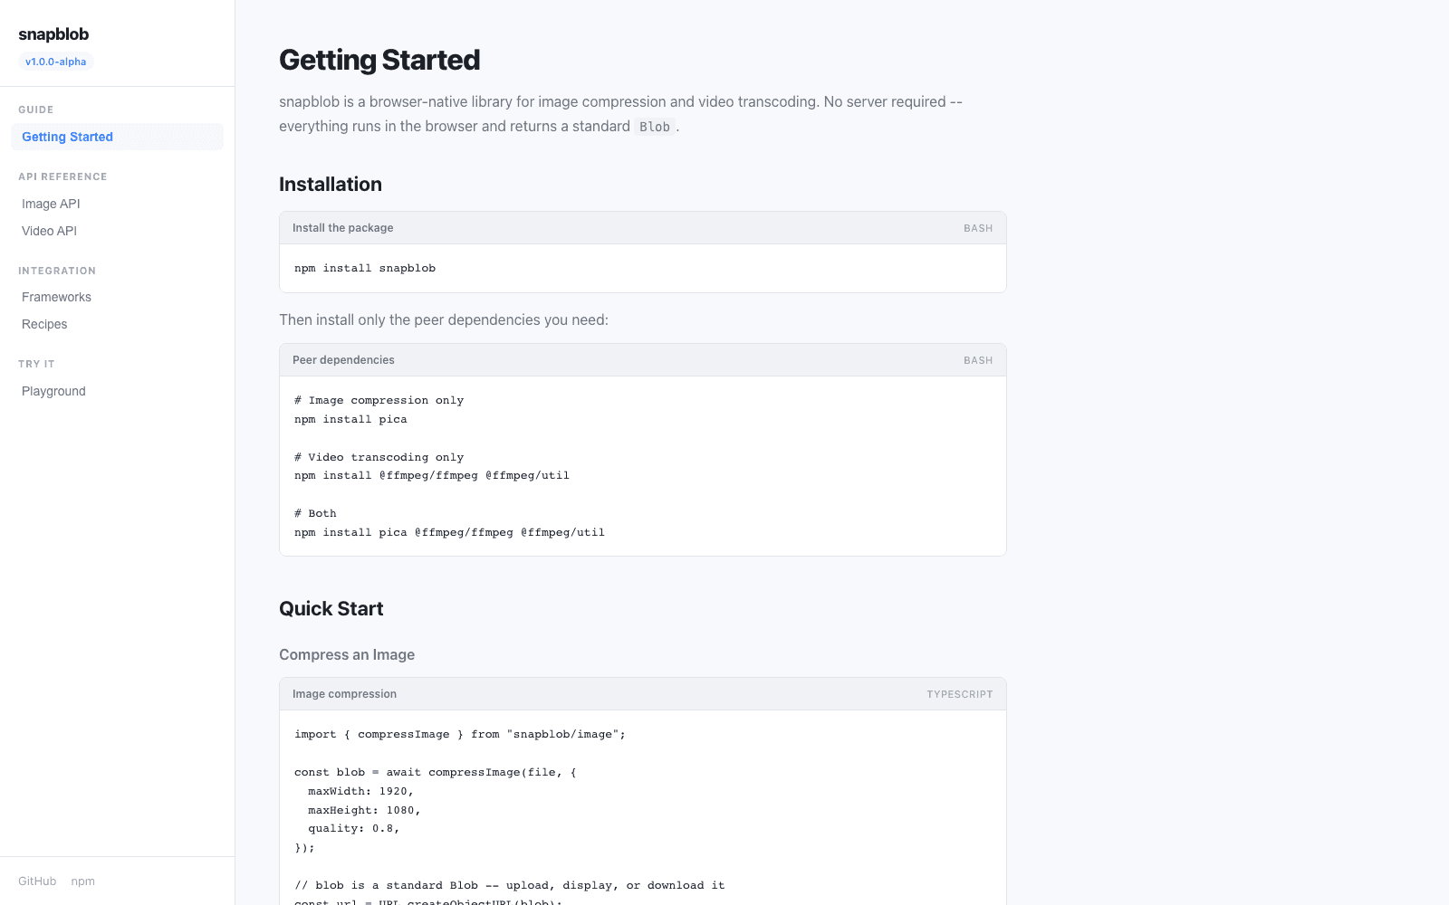The image size is (1449, 905).
Task: Open the Recipes page
Action: 44,324
